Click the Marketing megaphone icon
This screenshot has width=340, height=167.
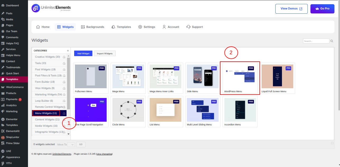click(3, 111)
